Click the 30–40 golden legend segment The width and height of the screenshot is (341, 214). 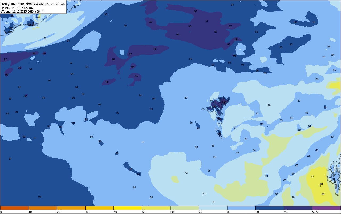tap(99, 208)
